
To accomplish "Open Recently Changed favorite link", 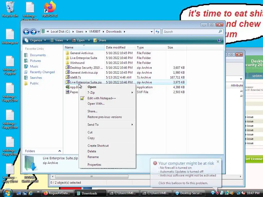I will pyautogui.click(x=42, y=72).
